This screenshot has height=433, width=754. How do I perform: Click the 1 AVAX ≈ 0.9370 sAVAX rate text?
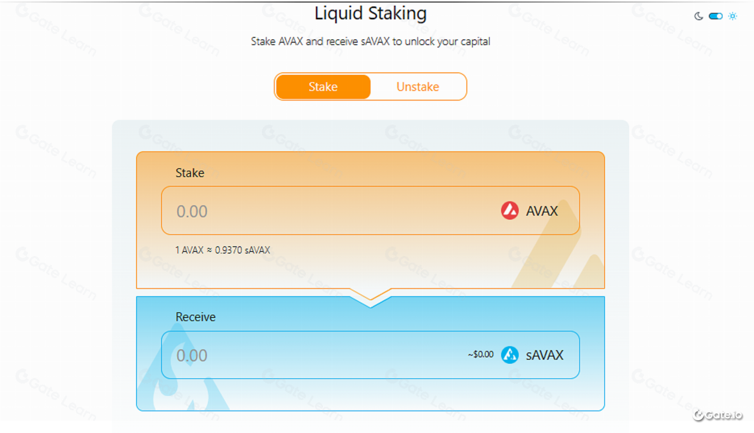[x=222, y=250]
